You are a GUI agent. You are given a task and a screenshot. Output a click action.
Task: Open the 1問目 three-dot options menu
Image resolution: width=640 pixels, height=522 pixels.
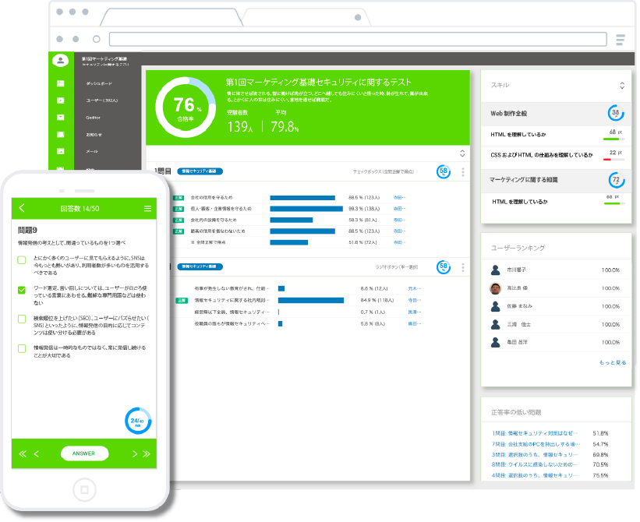coord(463,172)
